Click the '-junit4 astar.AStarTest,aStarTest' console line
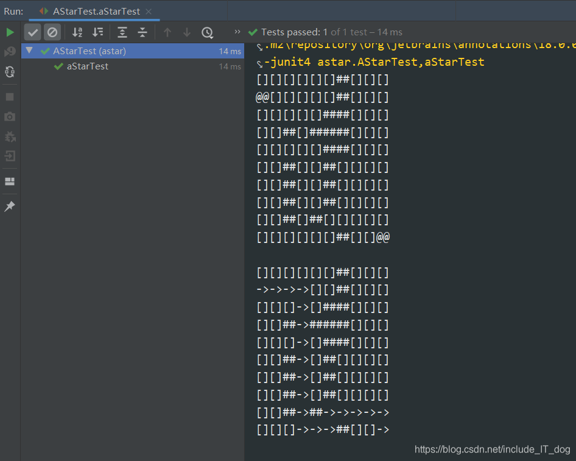The width and height of the screenshot is (576, 461). tap(374, 62)
